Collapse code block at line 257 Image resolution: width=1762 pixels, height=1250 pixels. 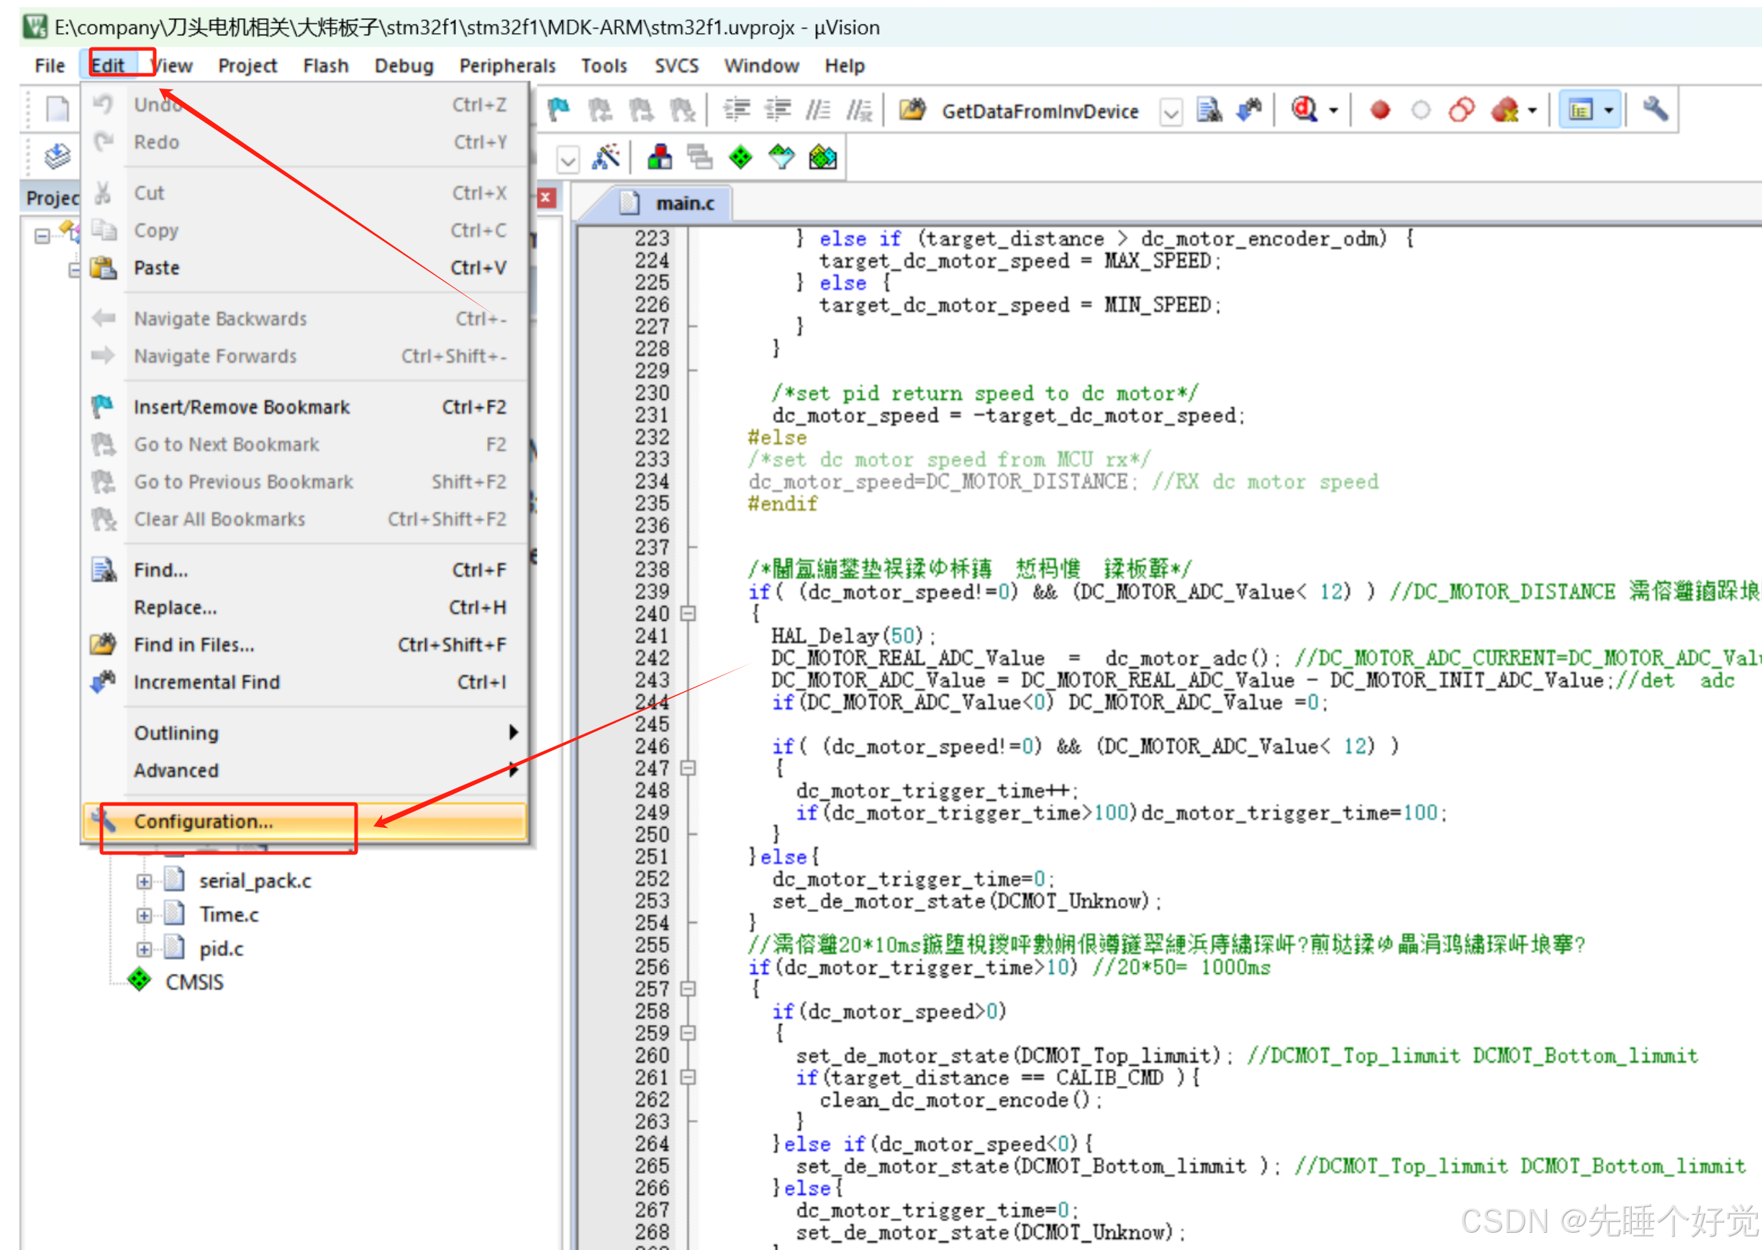tap(688, 989)
